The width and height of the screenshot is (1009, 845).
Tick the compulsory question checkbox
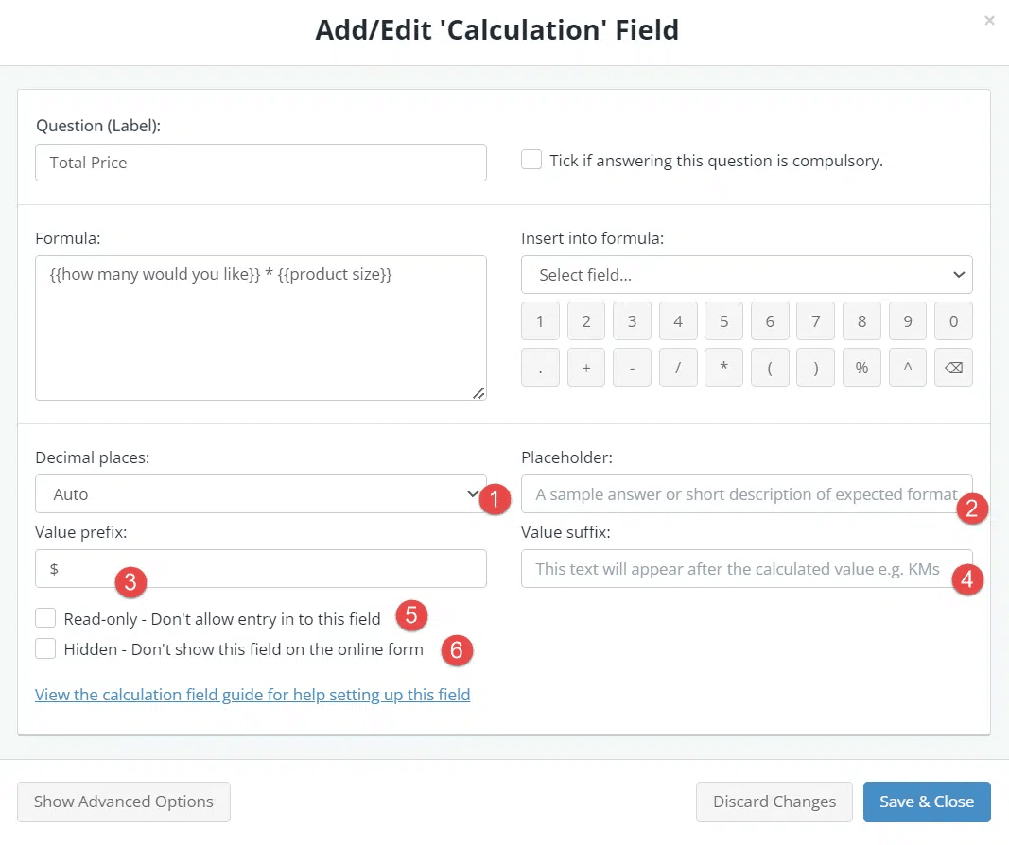532,160
